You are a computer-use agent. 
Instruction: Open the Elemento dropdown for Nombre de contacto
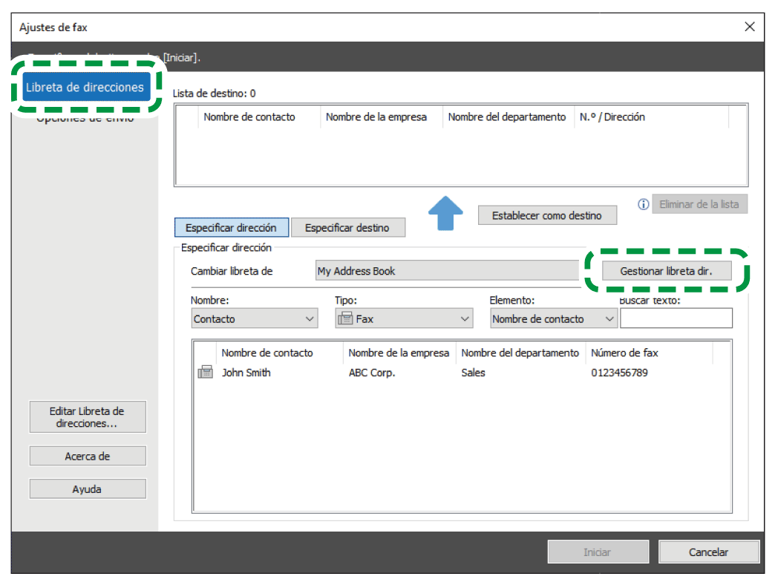554,319
